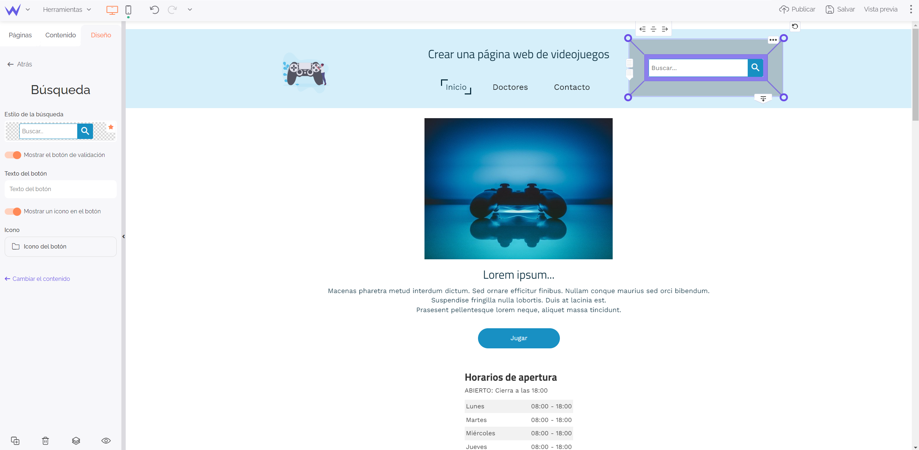Screen dimensions: 919x450
Task: Select the page title heading text
Action: (519, 54)
